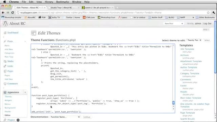This screenshot has width=217, height=122.
Task: Open View menu
Action: [39, 2]
